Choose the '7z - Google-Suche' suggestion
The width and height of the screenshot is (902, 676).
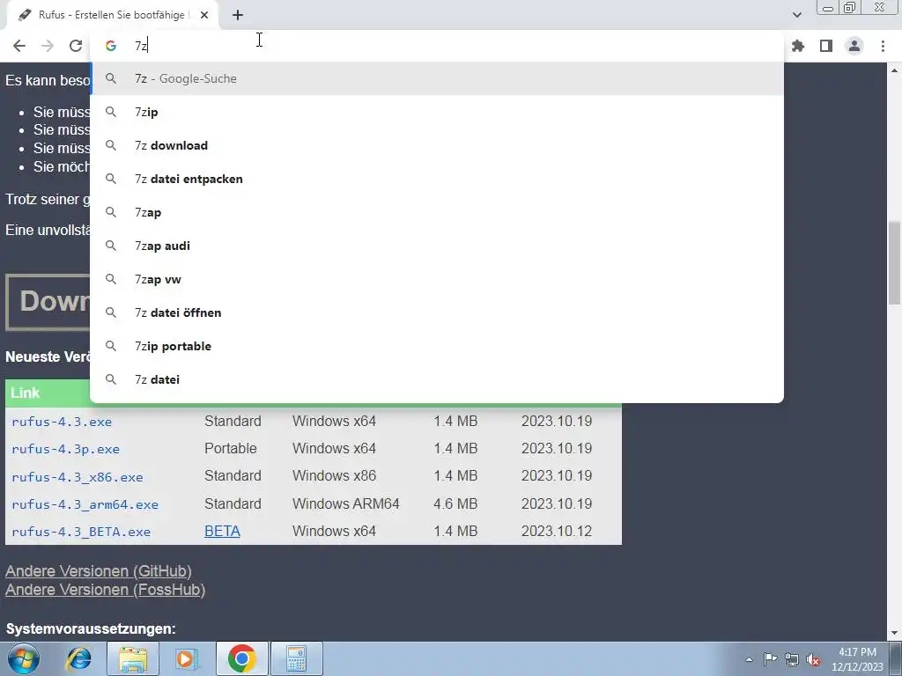click(437, 78)
